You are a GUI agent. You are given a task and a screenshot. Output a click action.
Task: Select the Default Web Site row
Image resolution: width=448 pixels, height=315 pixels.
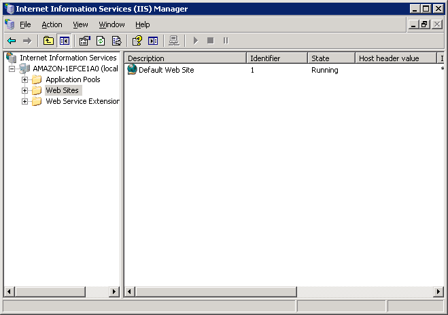pos(284,70)
